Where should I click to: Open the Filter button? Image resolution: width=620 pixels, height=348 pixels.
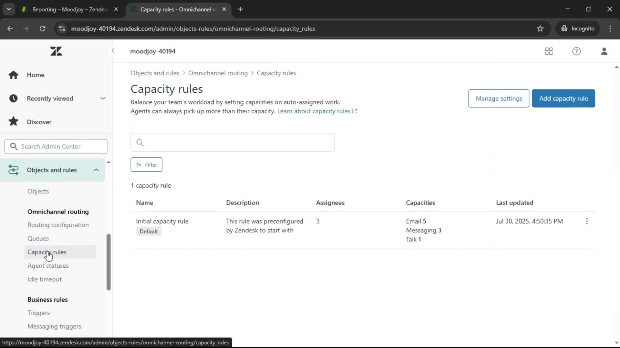tap(146, 165)
